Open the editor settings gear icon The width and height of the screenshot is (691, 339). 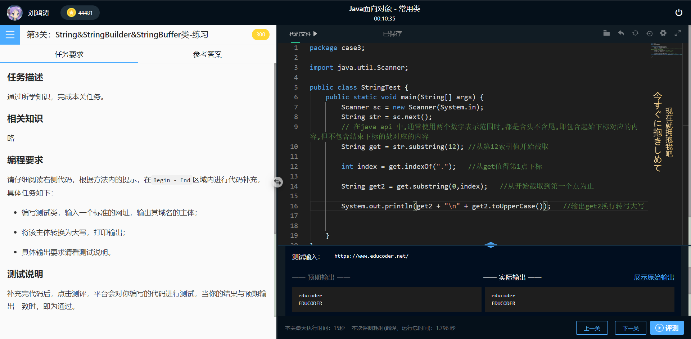pyautogui.click(x=663, y=33)
